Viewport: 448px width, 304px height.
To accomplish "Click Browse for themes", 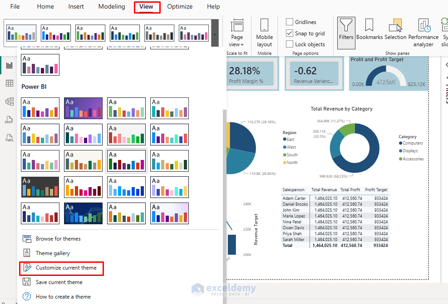I will coord(58,239).
